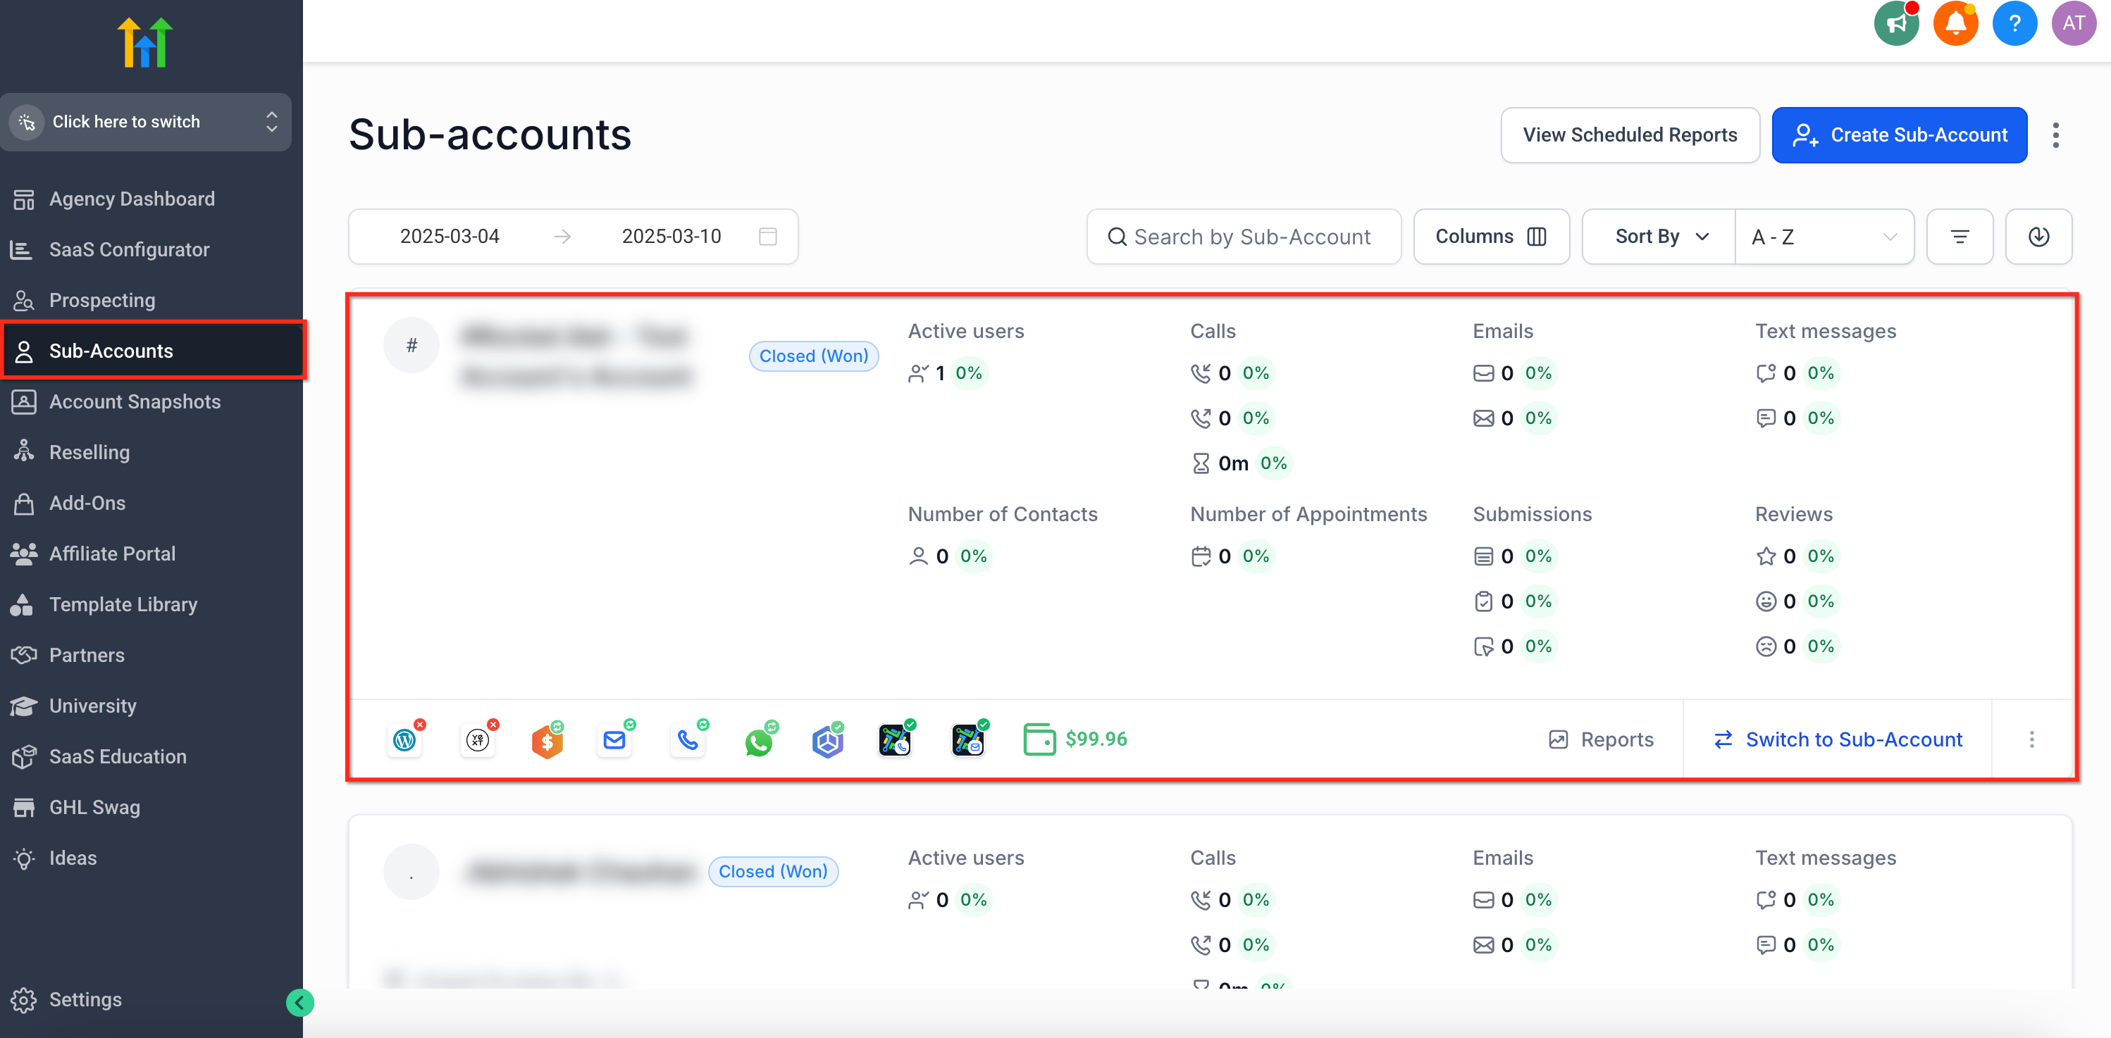Go to Agency Dashboard menu item
Image resolution: width=2111 pixels, height=1038 pixels.
[x=131, y=199]
